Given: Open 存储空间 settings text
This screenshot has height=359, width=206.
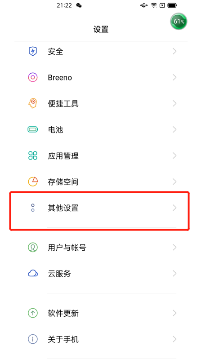Looking at the screenshot, I should pos(63,182).
